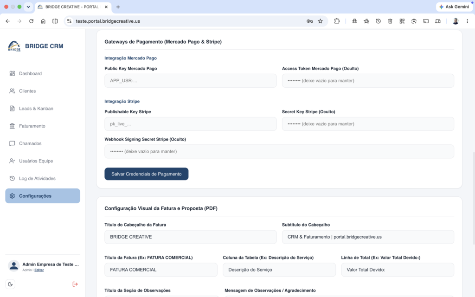Select the BRIDGE CREATIVE - PORTAL tab
The height and width of the screenshot is (297, 475).
(x=72, y=7)
